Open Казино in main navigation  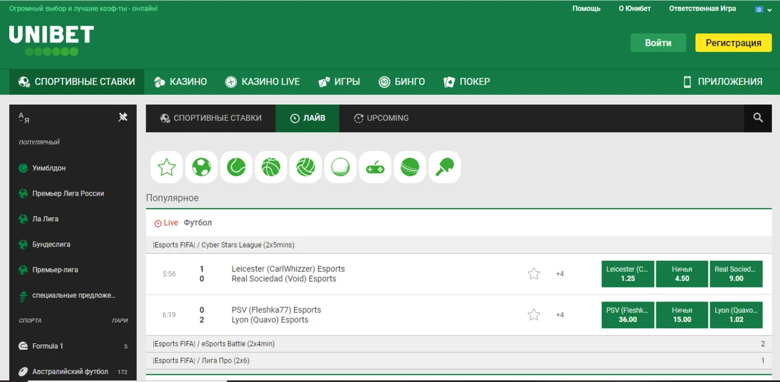pos(180,82)
